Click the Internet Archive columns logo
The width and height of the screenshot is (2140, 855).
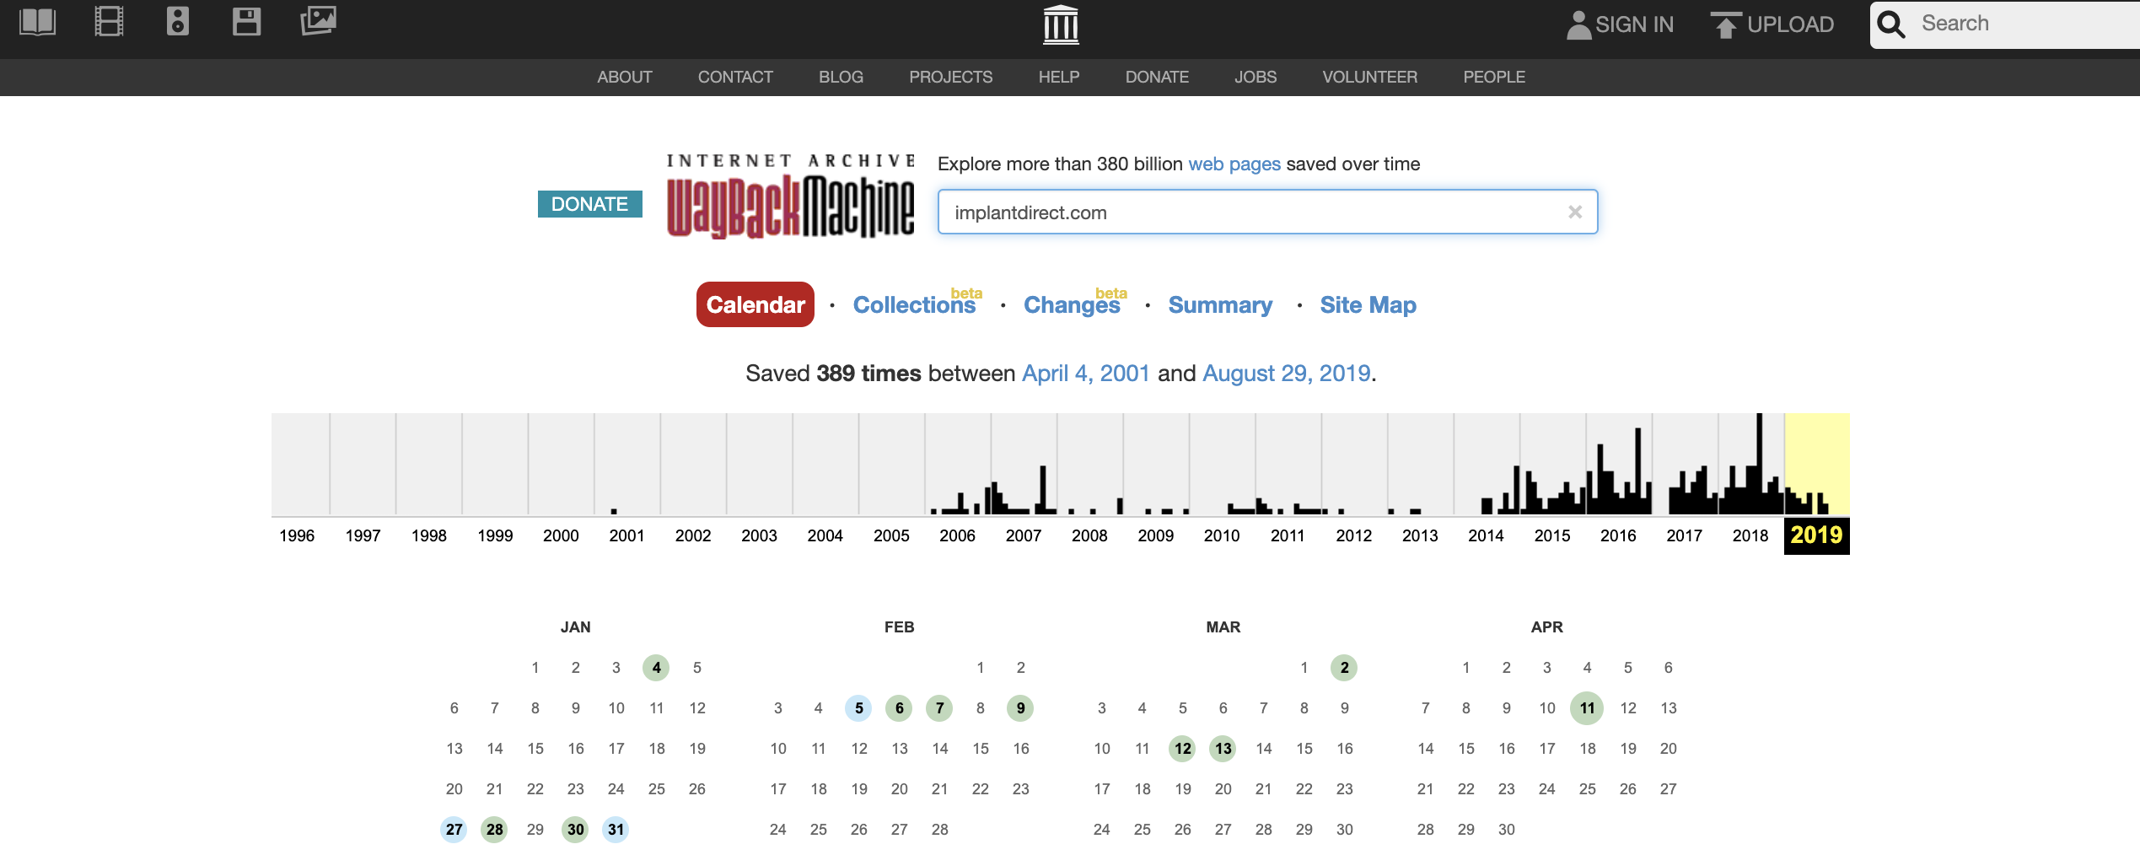click(1060, 24)
